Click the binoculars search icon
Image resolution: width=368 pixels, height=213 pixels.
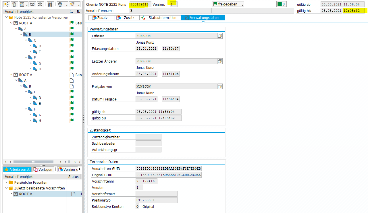coord(50,4)
